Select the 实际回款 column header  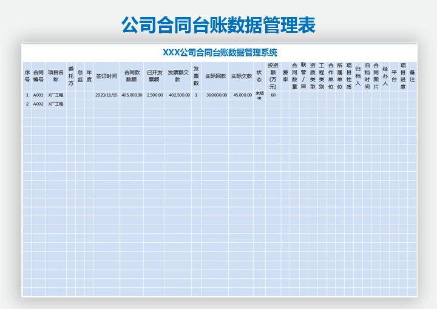215,76
